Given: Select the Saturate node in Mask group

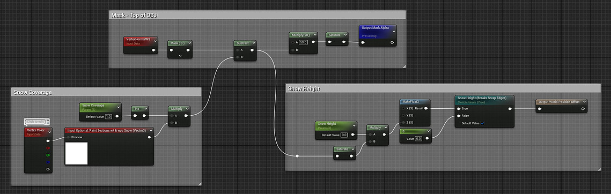Looking at the screenshot, I should tap(337, 39).
